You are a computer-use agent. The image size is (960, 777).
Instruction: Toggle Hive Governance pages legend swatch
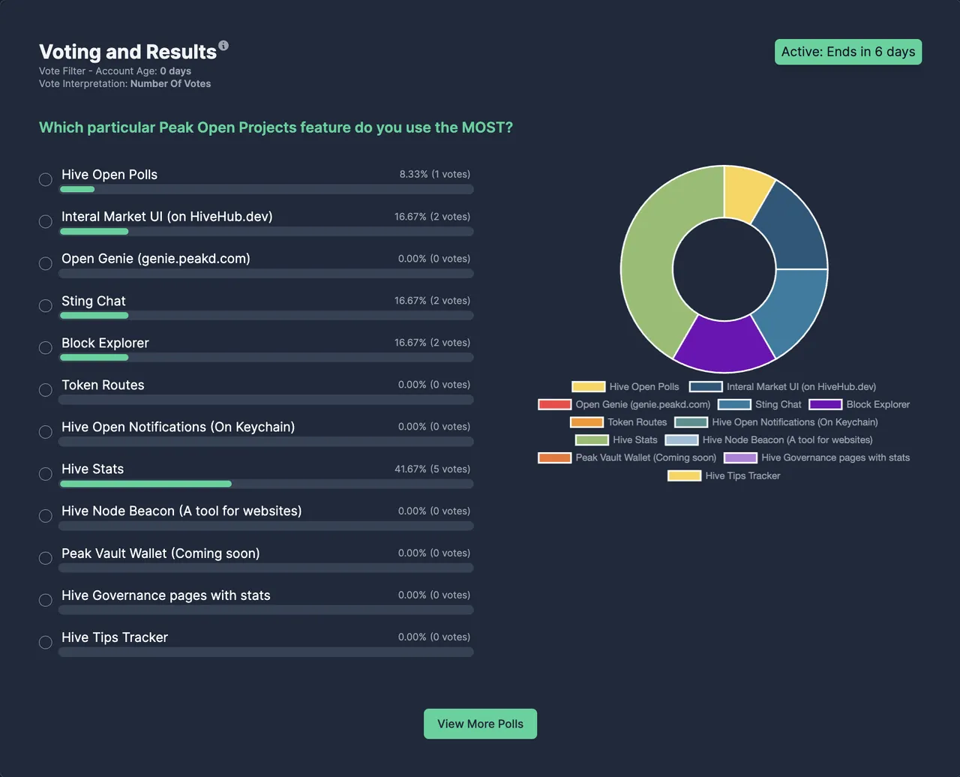[x=740, y=457]
